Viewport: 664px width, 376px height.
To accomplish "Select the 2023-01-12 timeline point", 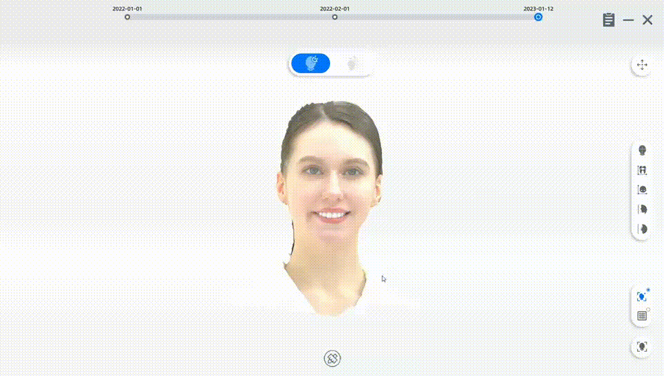I will pyautogui.click(x=538, y=17).
